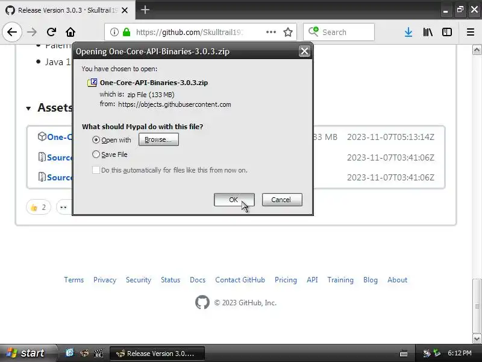Click the One-Core package asset icon
This screenshot has height=362, width=482.
point(42,136)
